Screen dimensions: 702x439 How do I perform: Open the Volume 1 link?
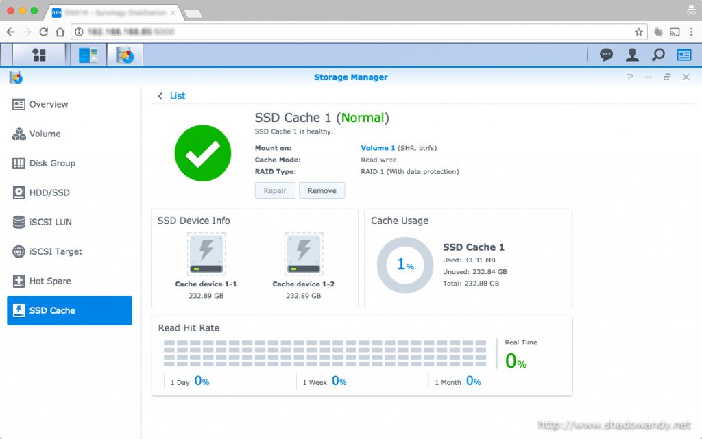(x=378, y=148)
